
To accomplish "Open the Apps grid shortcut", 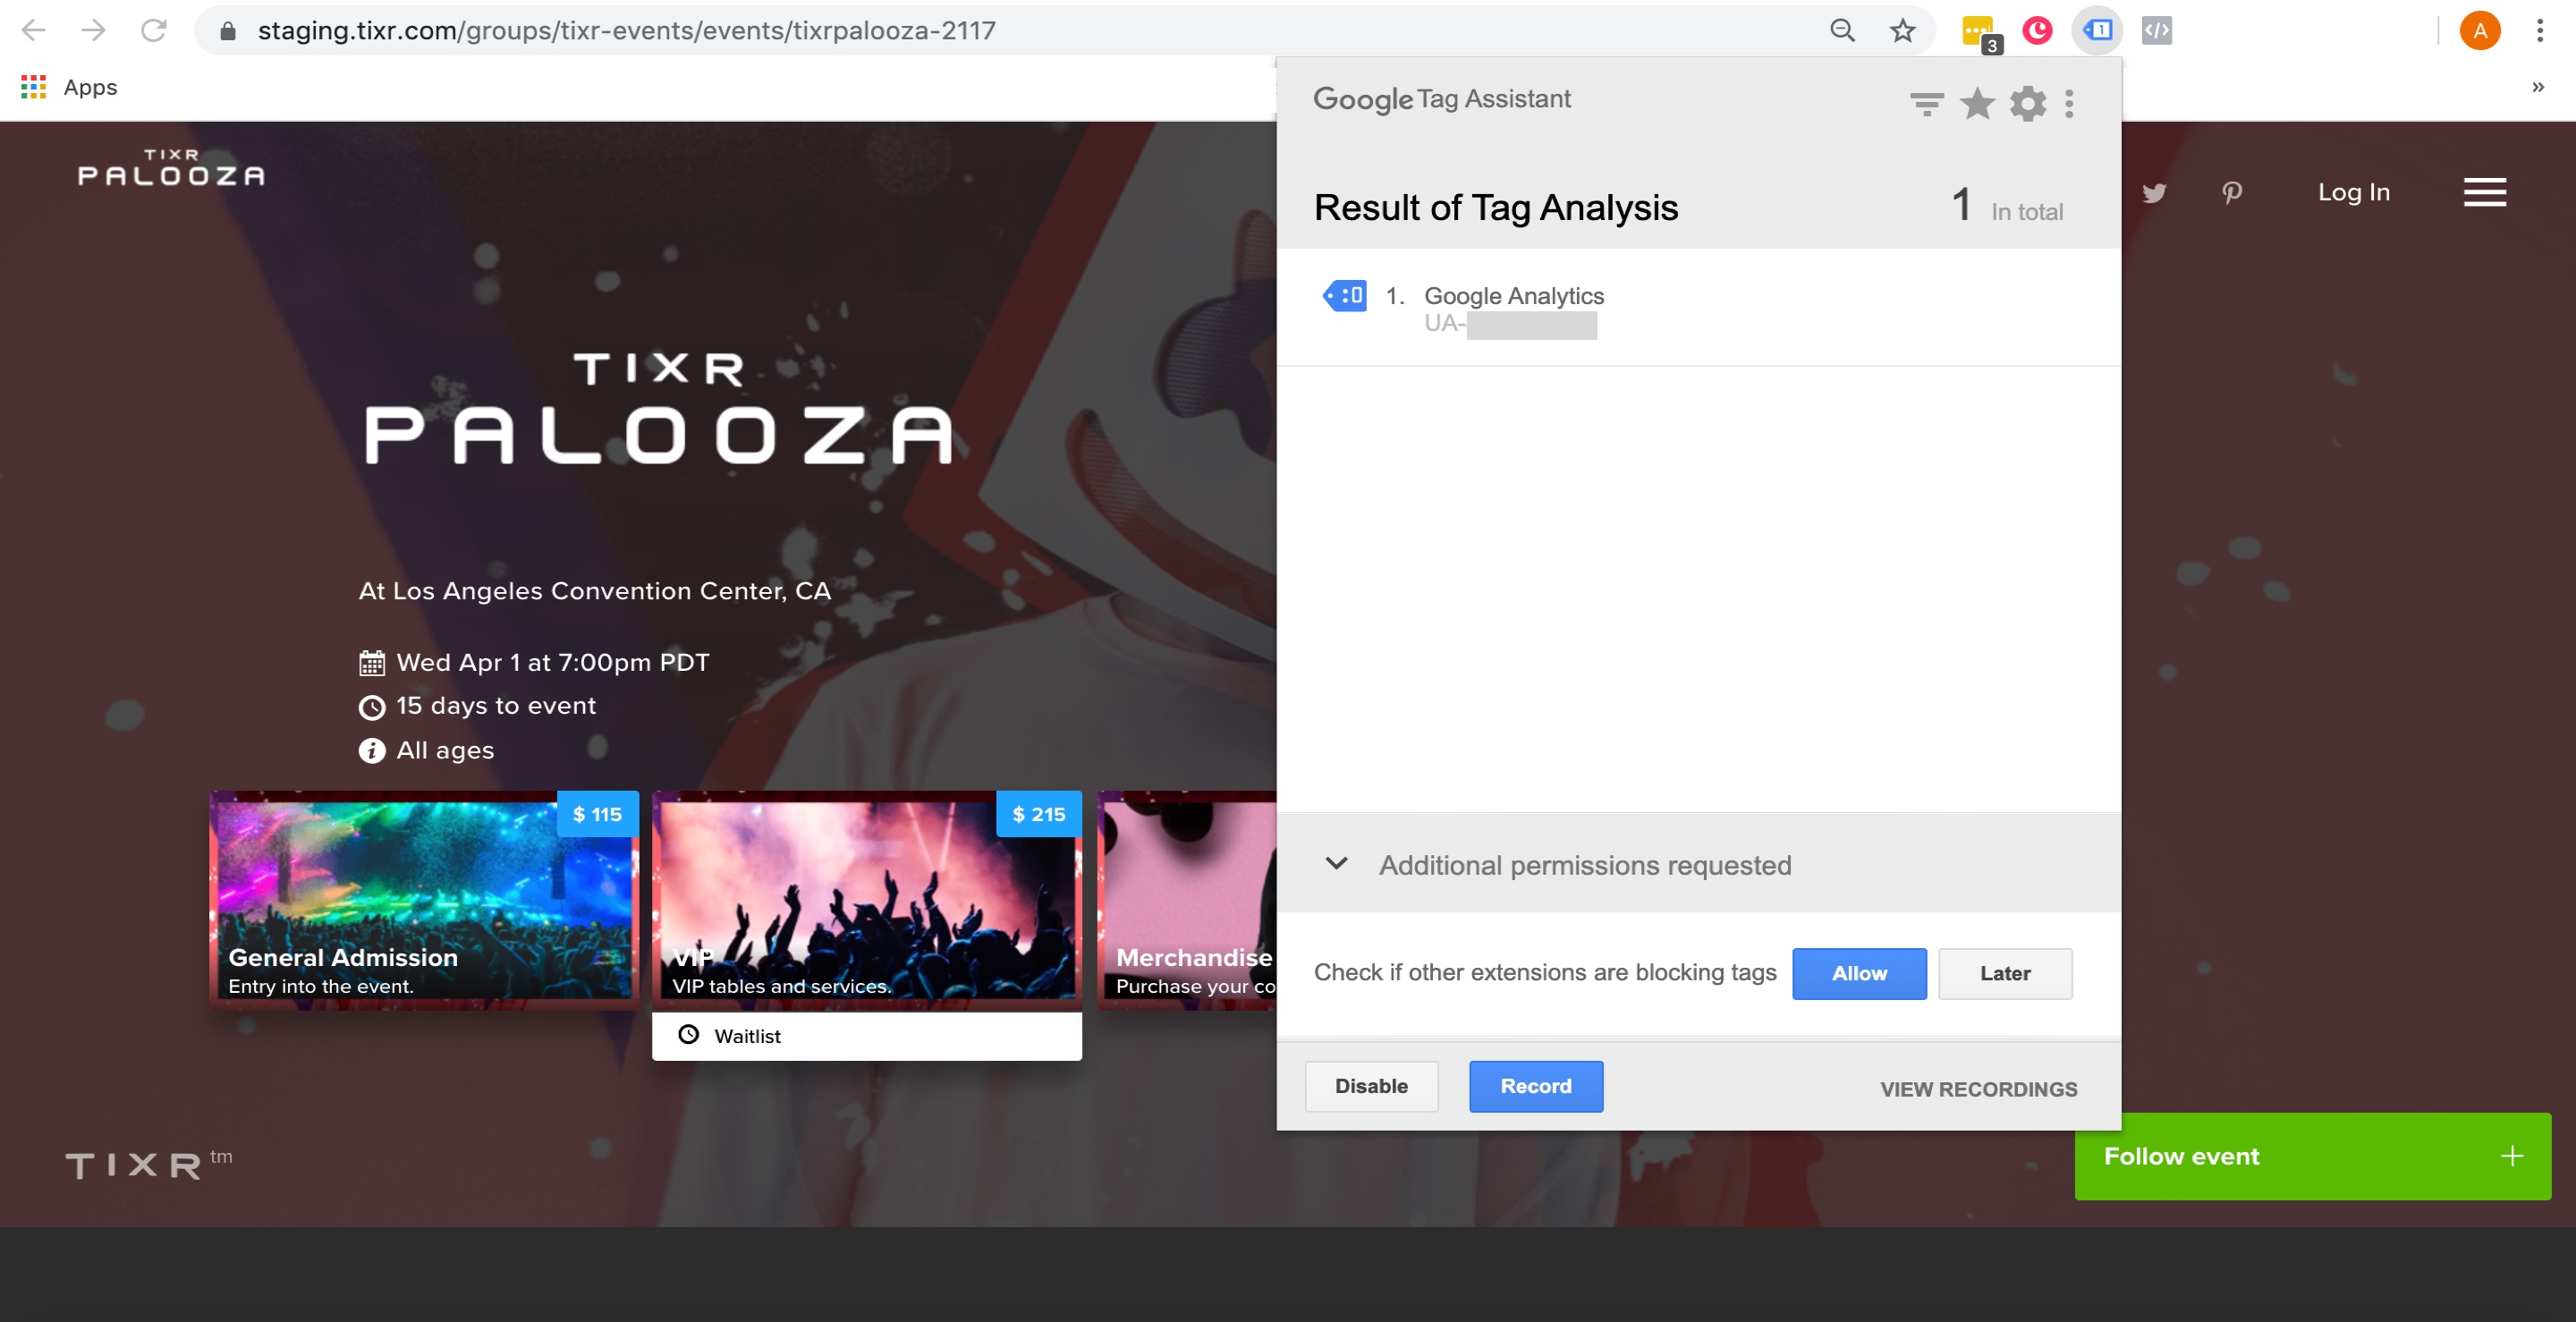I will tap(69, 87).
